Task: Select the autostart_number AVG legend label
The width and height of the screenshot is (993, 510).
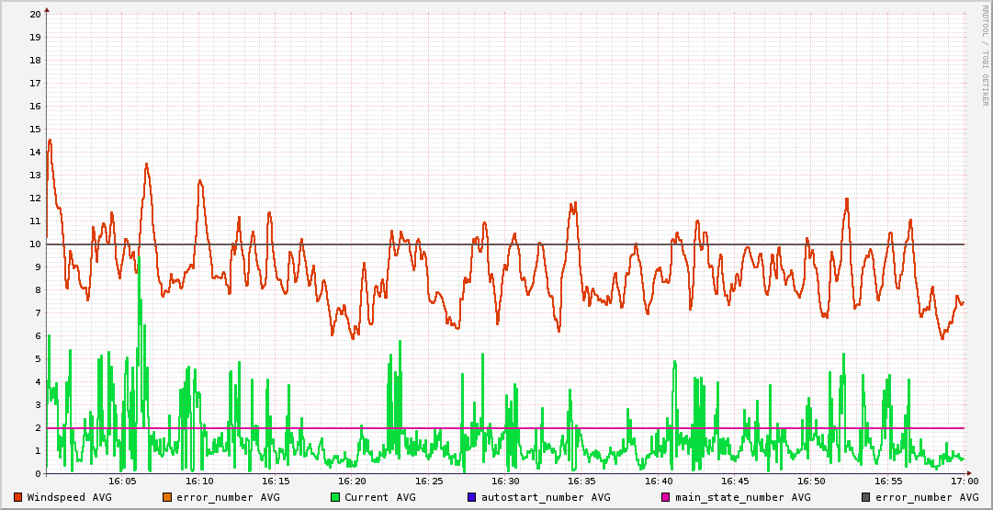Action: pyautogui.click(x=546, y=497)
